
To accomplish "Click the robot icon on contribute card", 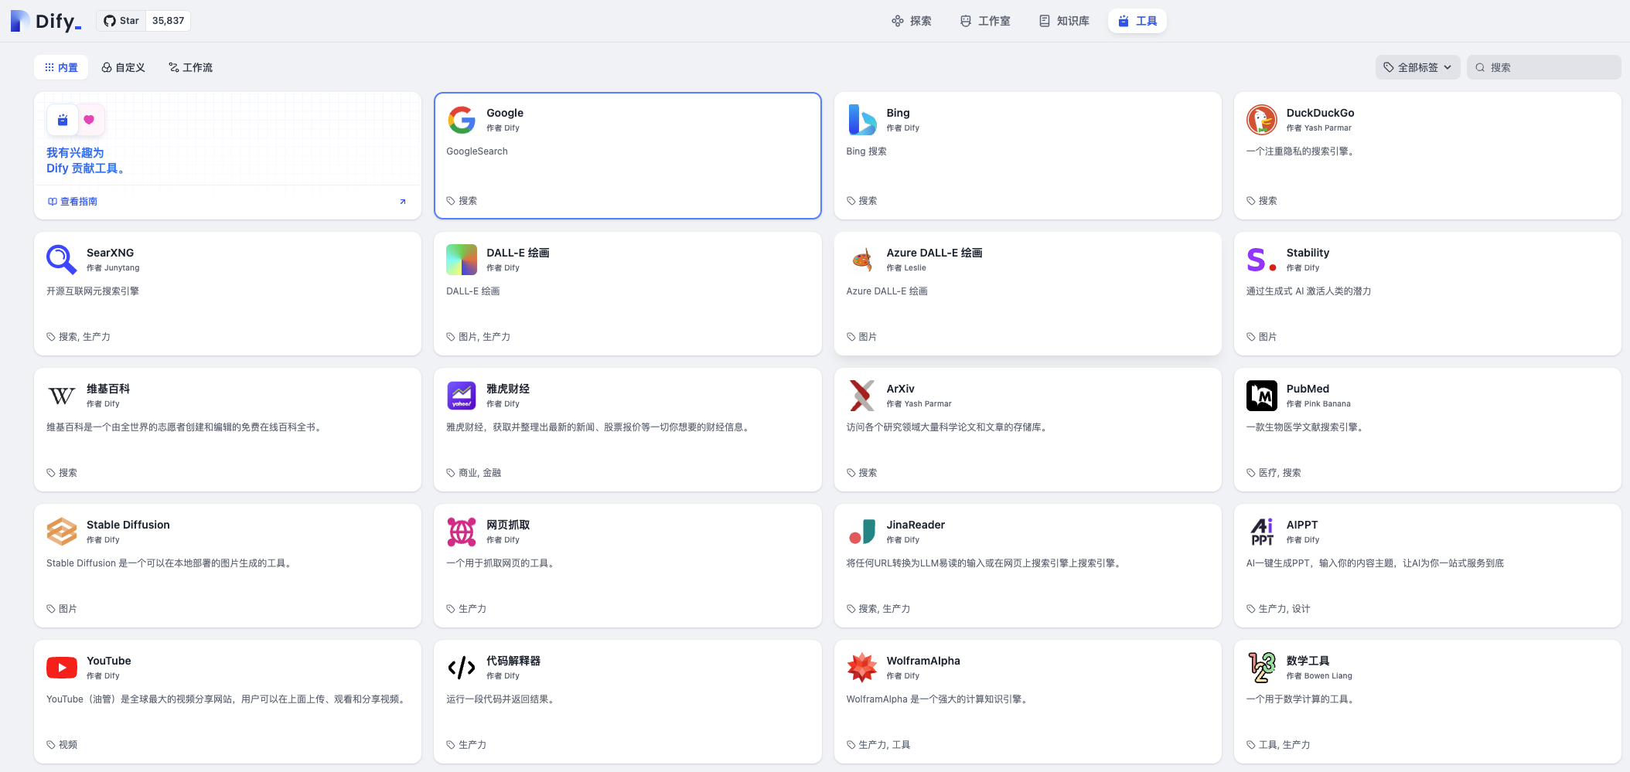I will click(63, 120).
